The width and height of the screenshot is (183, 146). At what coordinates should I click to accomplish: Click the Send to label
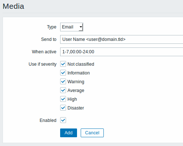(x=49, y=39)
